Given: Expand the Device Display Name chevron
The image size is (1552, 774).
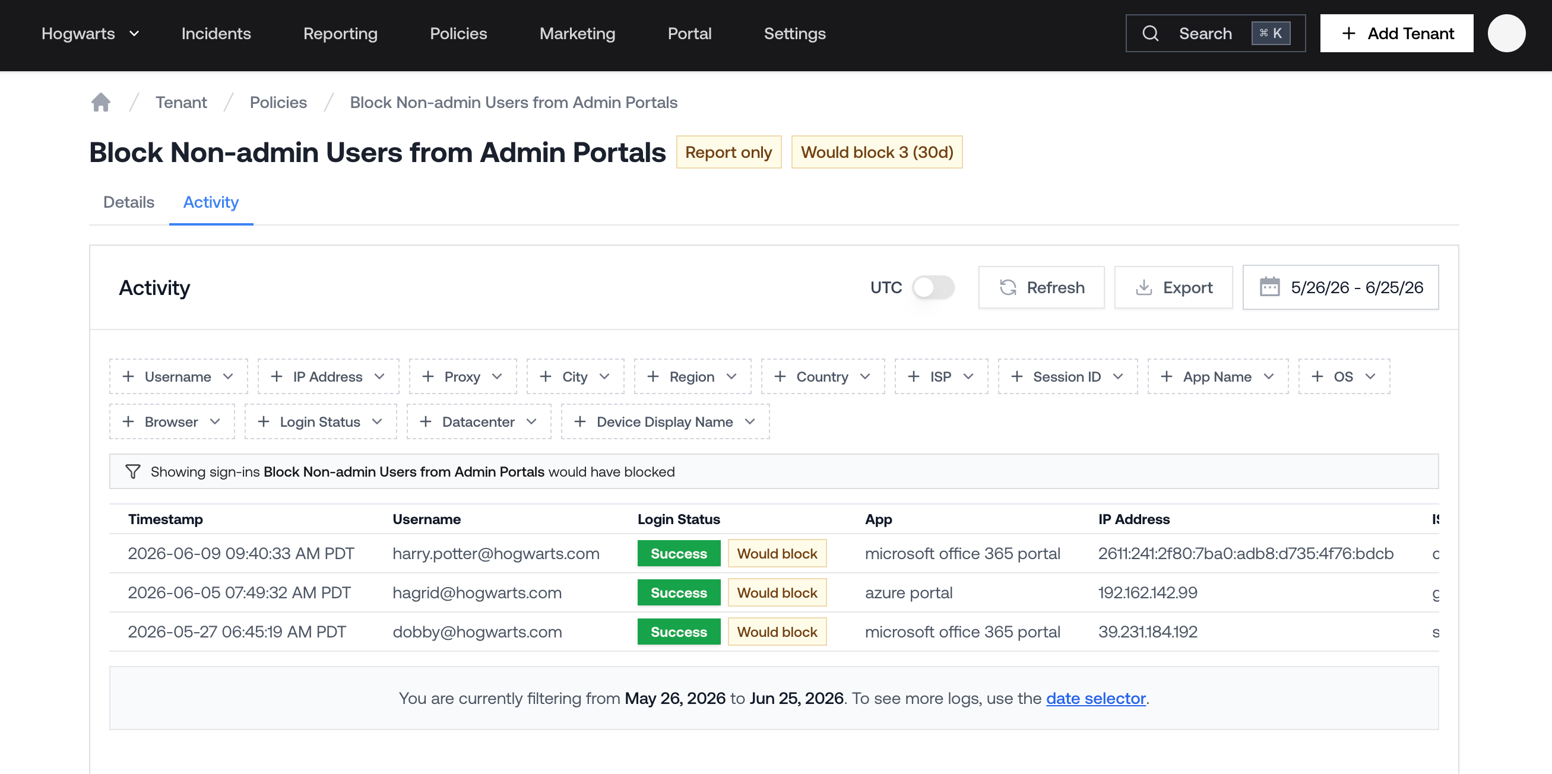Looking at the screenshot, I should [x=749, y=421].
